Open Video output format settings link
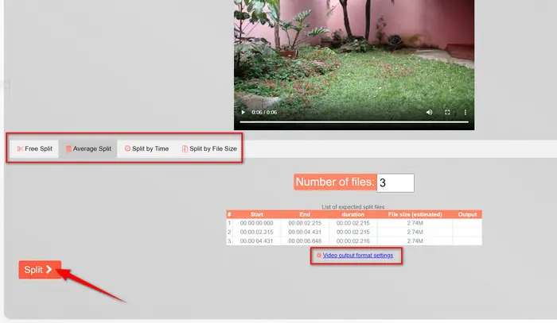The height and width of the screenshot is (323, 557). point(357,256)
